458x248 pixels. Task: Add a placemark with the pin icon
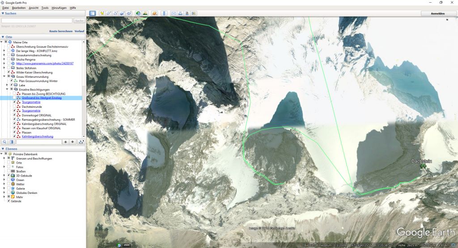102,13
